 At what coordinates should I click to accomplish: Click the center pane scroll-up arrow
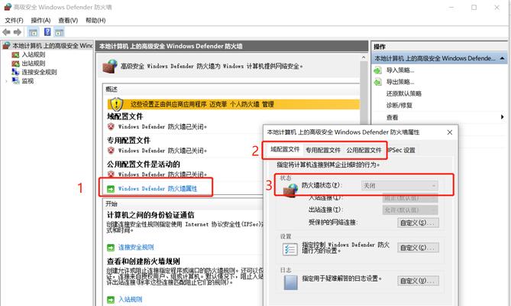click(x=364, y=57)
